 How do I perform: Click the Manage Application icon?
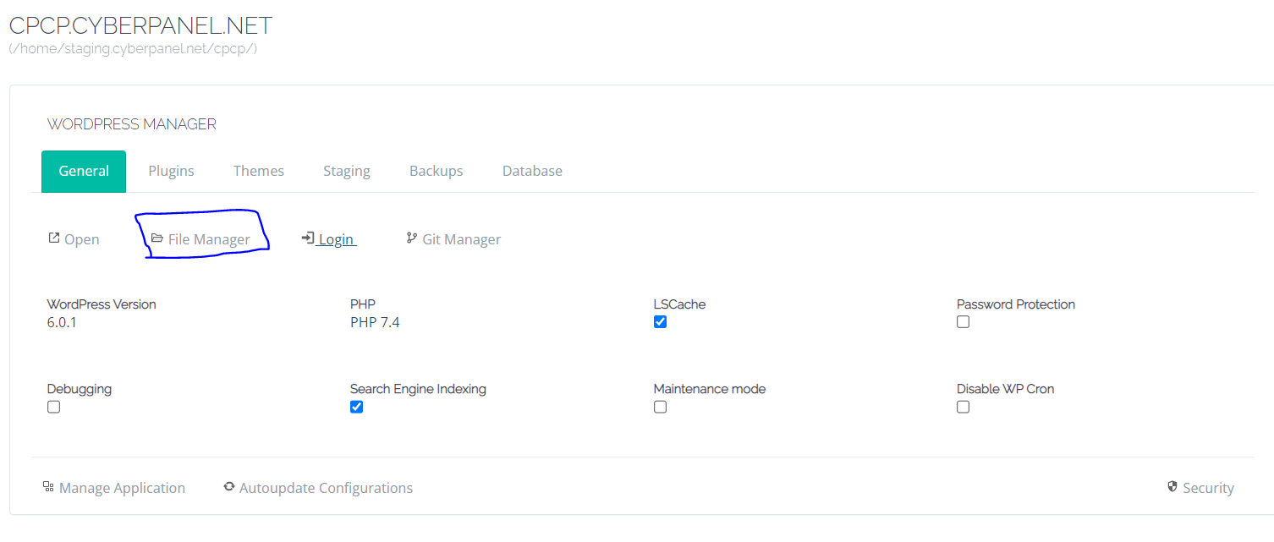pyautogui.click(x=47, y=486)
